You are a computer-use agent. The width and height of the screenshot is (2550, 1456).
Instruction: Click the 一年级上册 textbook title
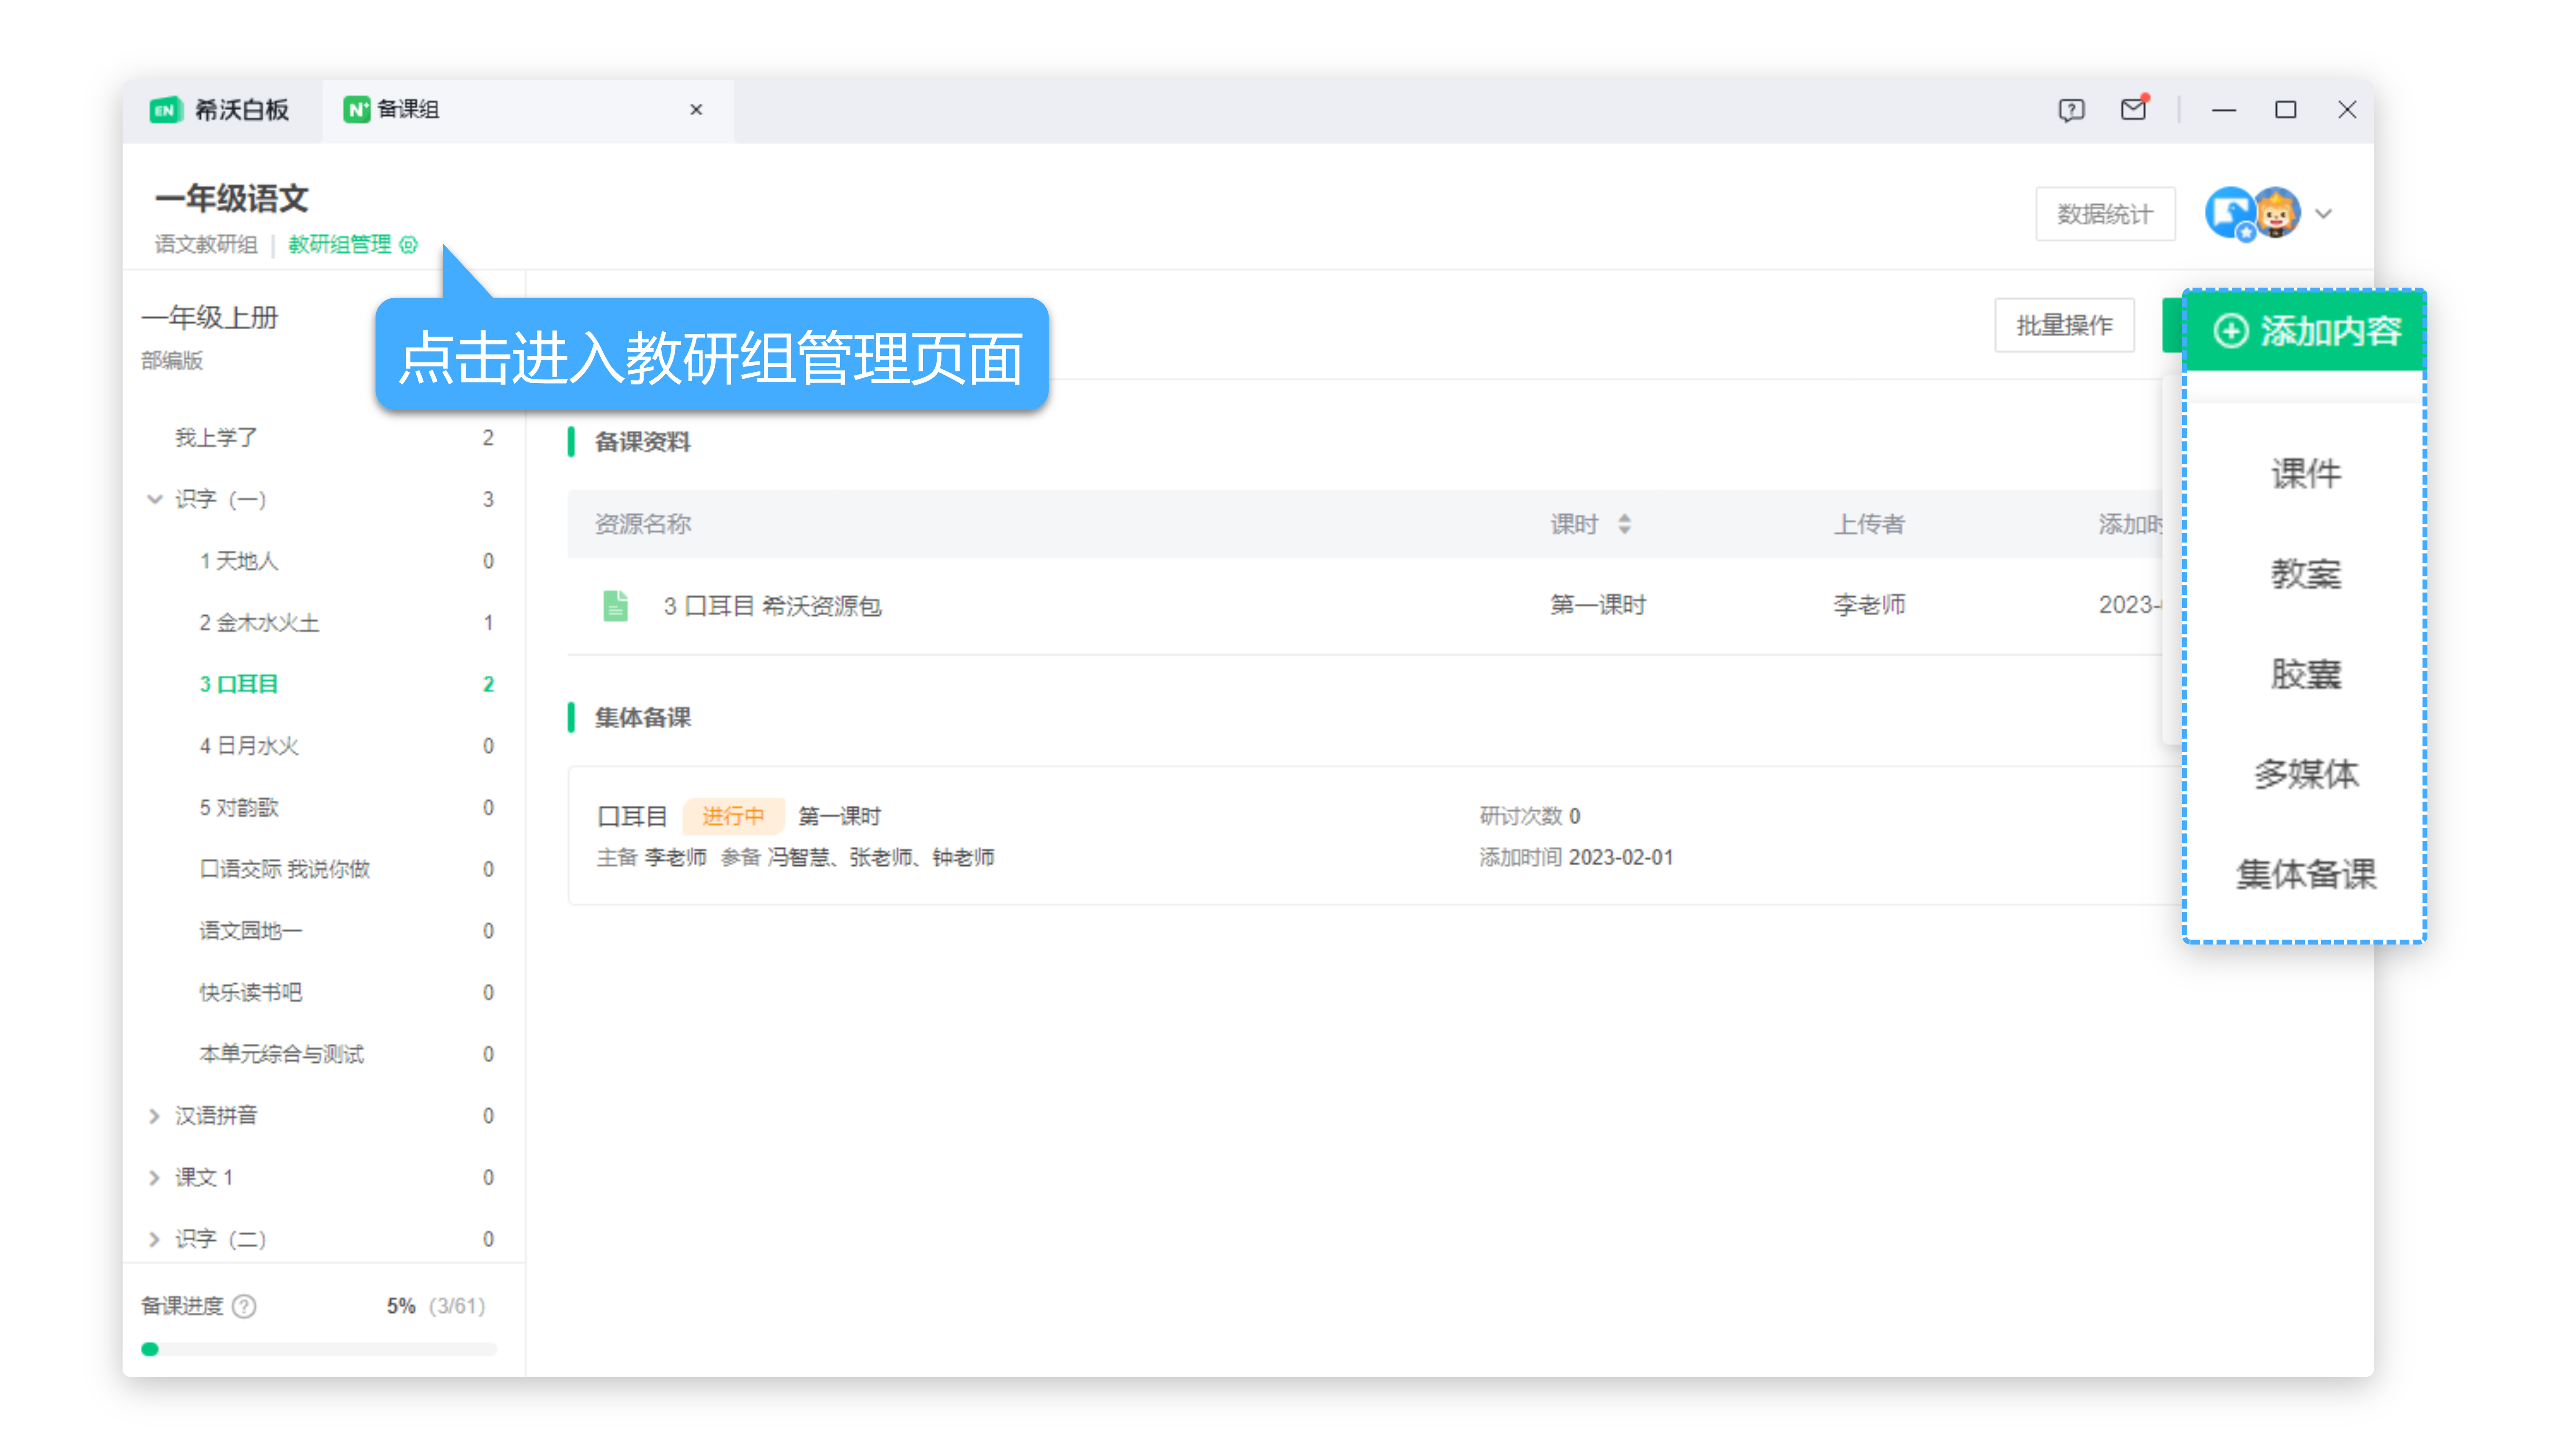click(210, 318)
